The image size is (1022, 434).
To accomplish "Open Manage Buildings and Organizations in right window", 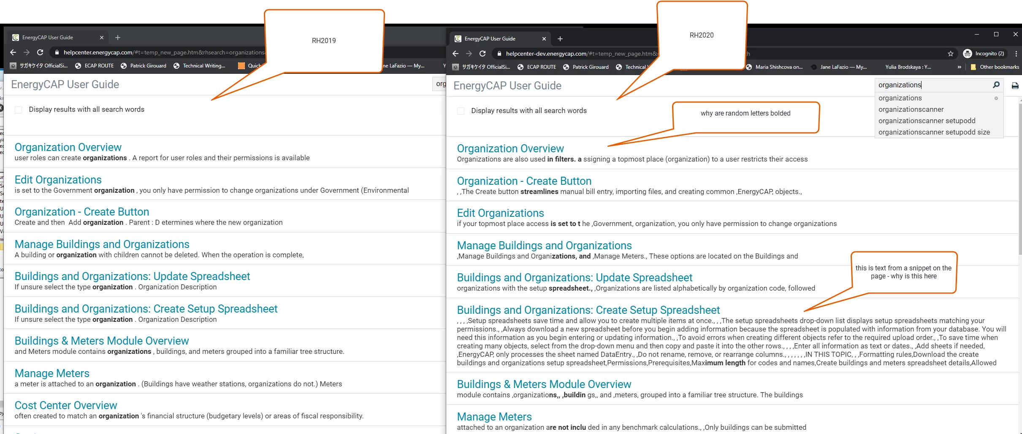I will tap(545, 245).
